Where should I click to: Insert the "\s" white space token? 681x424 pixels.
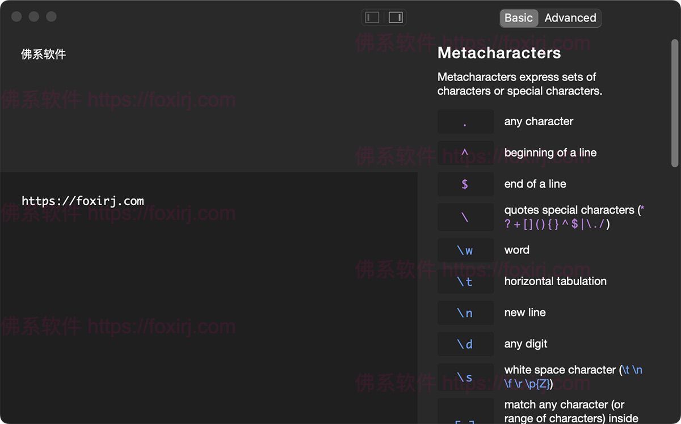click(465, 376)
